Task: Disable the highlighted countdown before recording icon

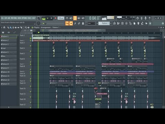Action: pos(75,18)
